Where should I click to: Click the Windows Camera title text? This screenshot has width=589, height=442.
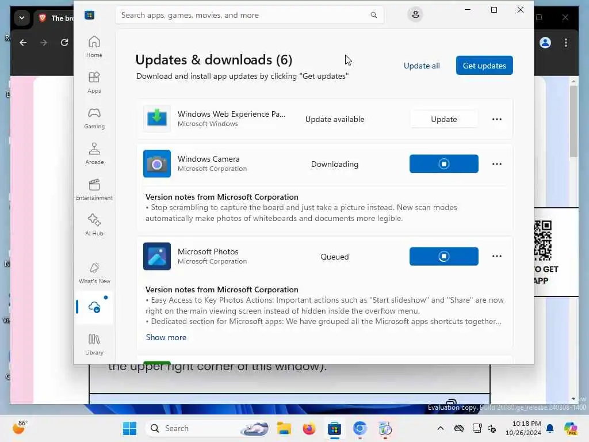(x=208, y=159)
